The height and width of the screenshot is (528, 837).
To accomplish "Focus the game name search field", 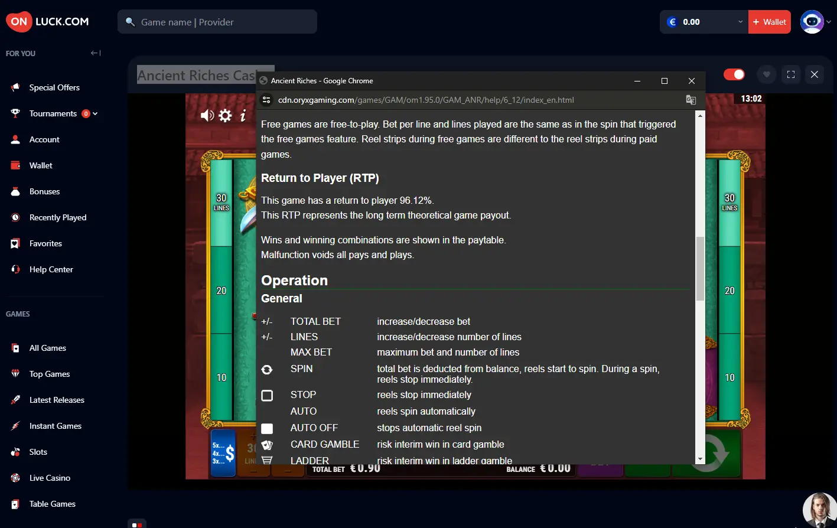I will [217, 22].
